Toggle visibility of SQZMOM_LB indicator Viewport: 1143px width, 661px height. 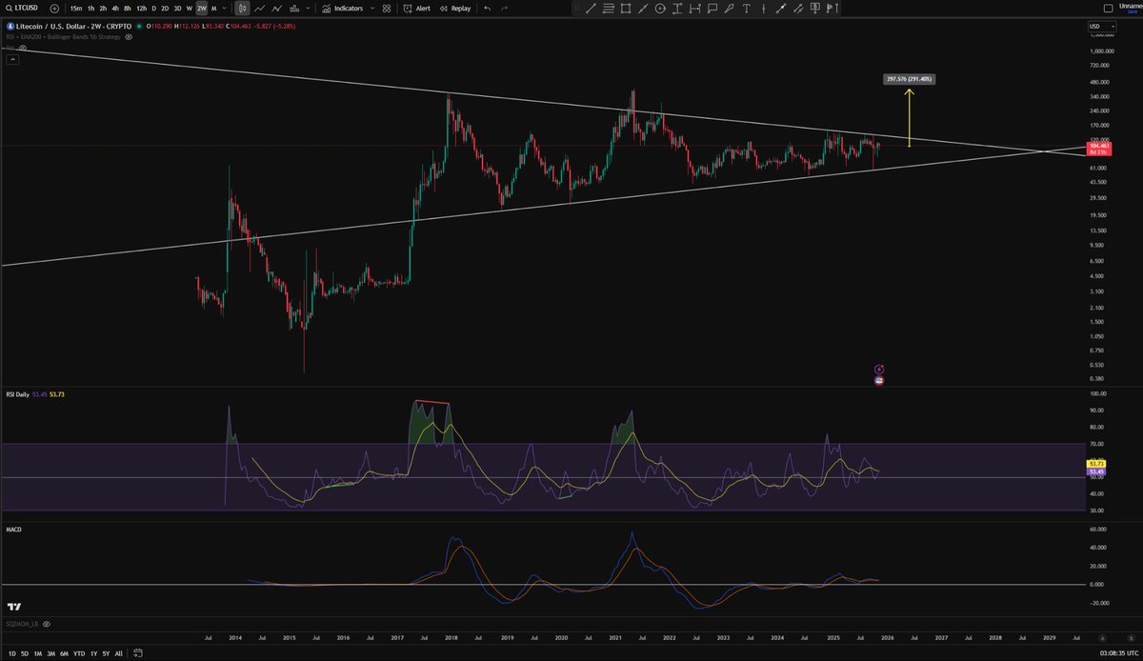pos(46,624)
